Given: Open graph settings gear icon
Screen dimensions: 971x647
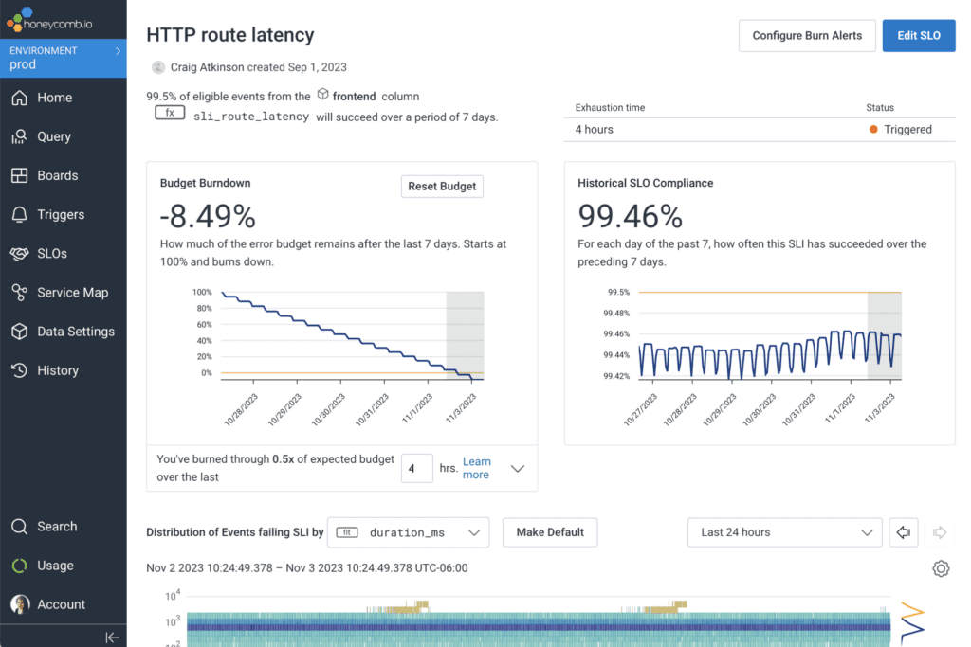Looking at the screenshot, I should click(941, 568).
